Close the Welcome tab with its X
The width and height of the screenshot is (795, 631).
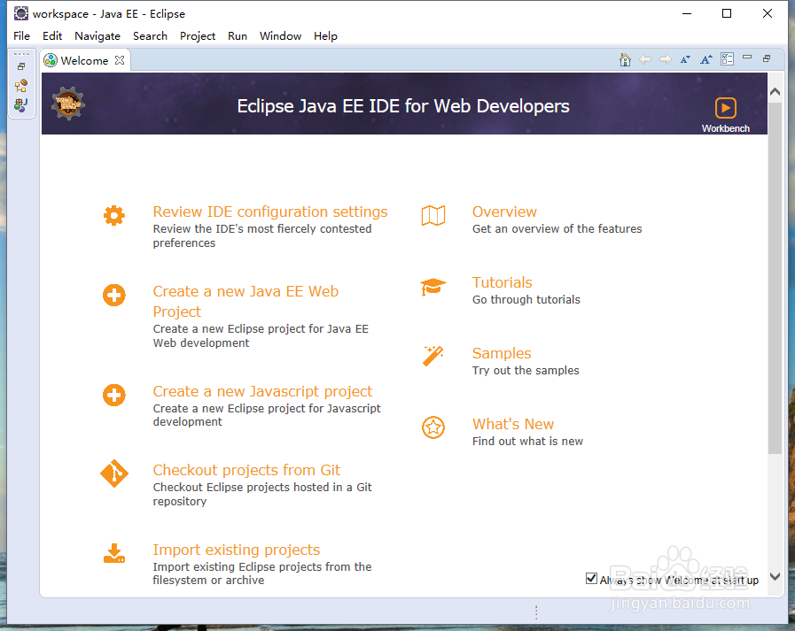point(120,60)
